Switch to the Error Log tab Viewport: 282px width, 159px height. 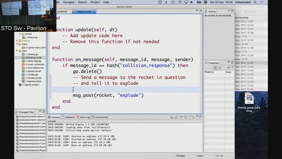click(83, 117)
